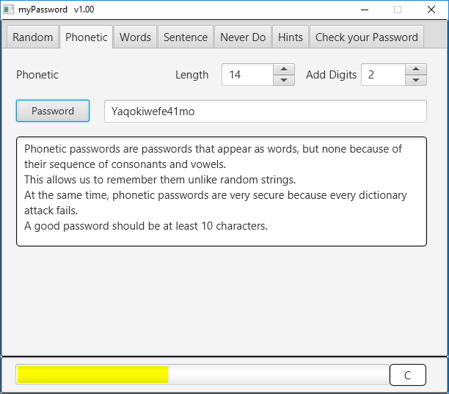Click 'A good password should be at least 10 characters.'
The image size is (449, 394).
click(x=146, y=226)
